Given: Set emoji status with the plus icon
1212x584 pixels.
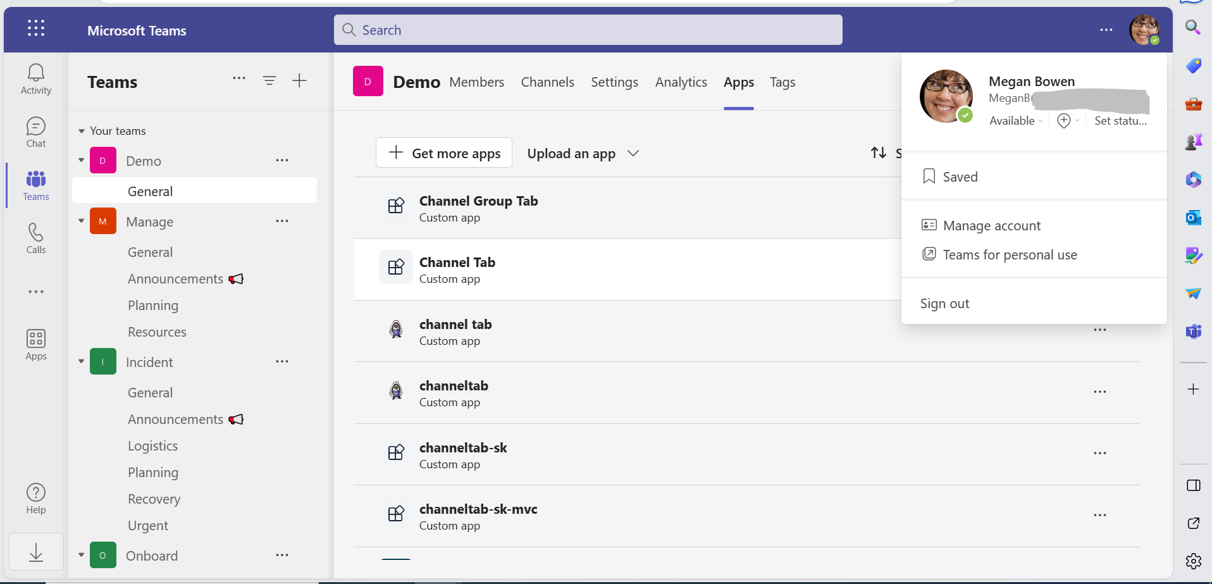Looking at the screenshot, I should tap(1064, 120).
